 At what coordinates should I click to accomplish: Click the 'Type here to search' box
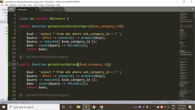tap(34, 107)
